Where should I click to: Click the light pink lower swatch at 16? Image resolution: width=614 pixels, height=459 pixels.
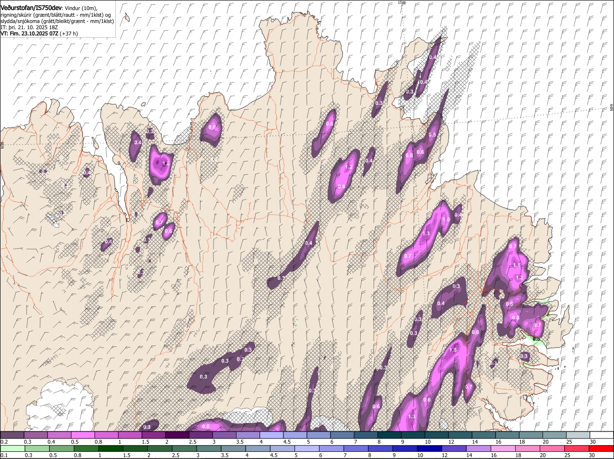[503, 448]
